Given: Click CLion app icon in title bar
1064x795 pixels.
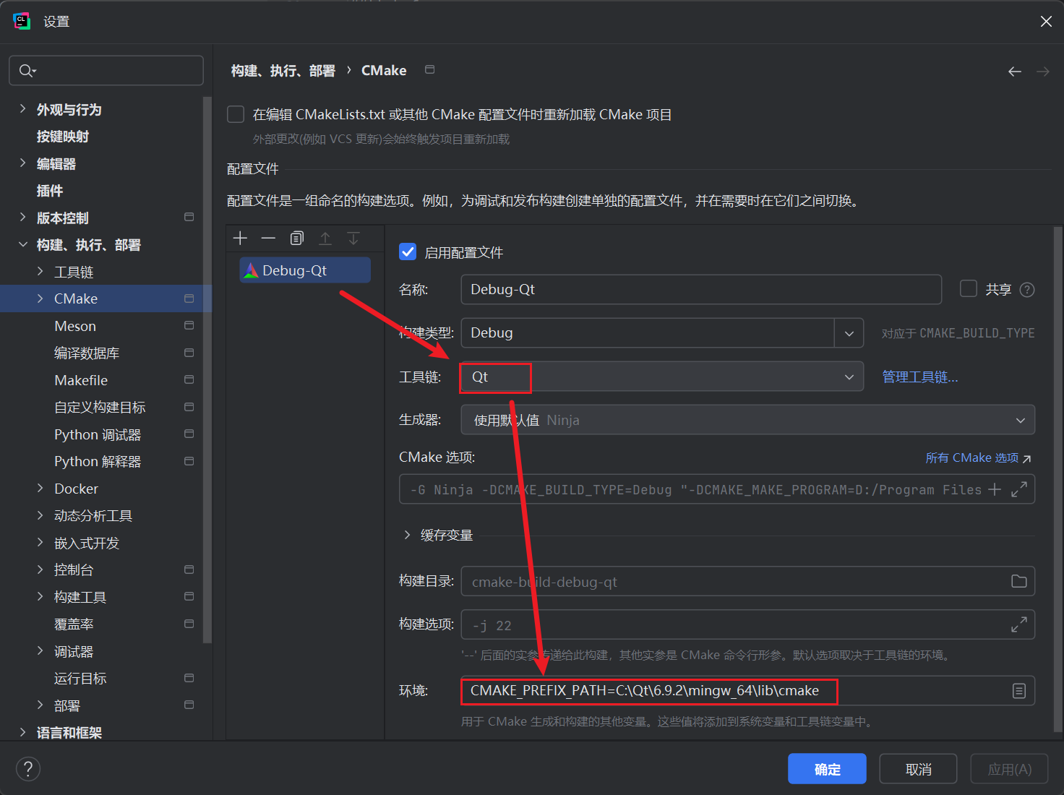Looking at the screenshot, I should point(22,21).
